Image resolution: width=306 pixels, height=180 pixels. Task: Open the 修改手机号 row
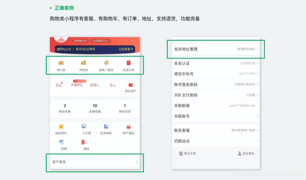(x=216, y=74)
